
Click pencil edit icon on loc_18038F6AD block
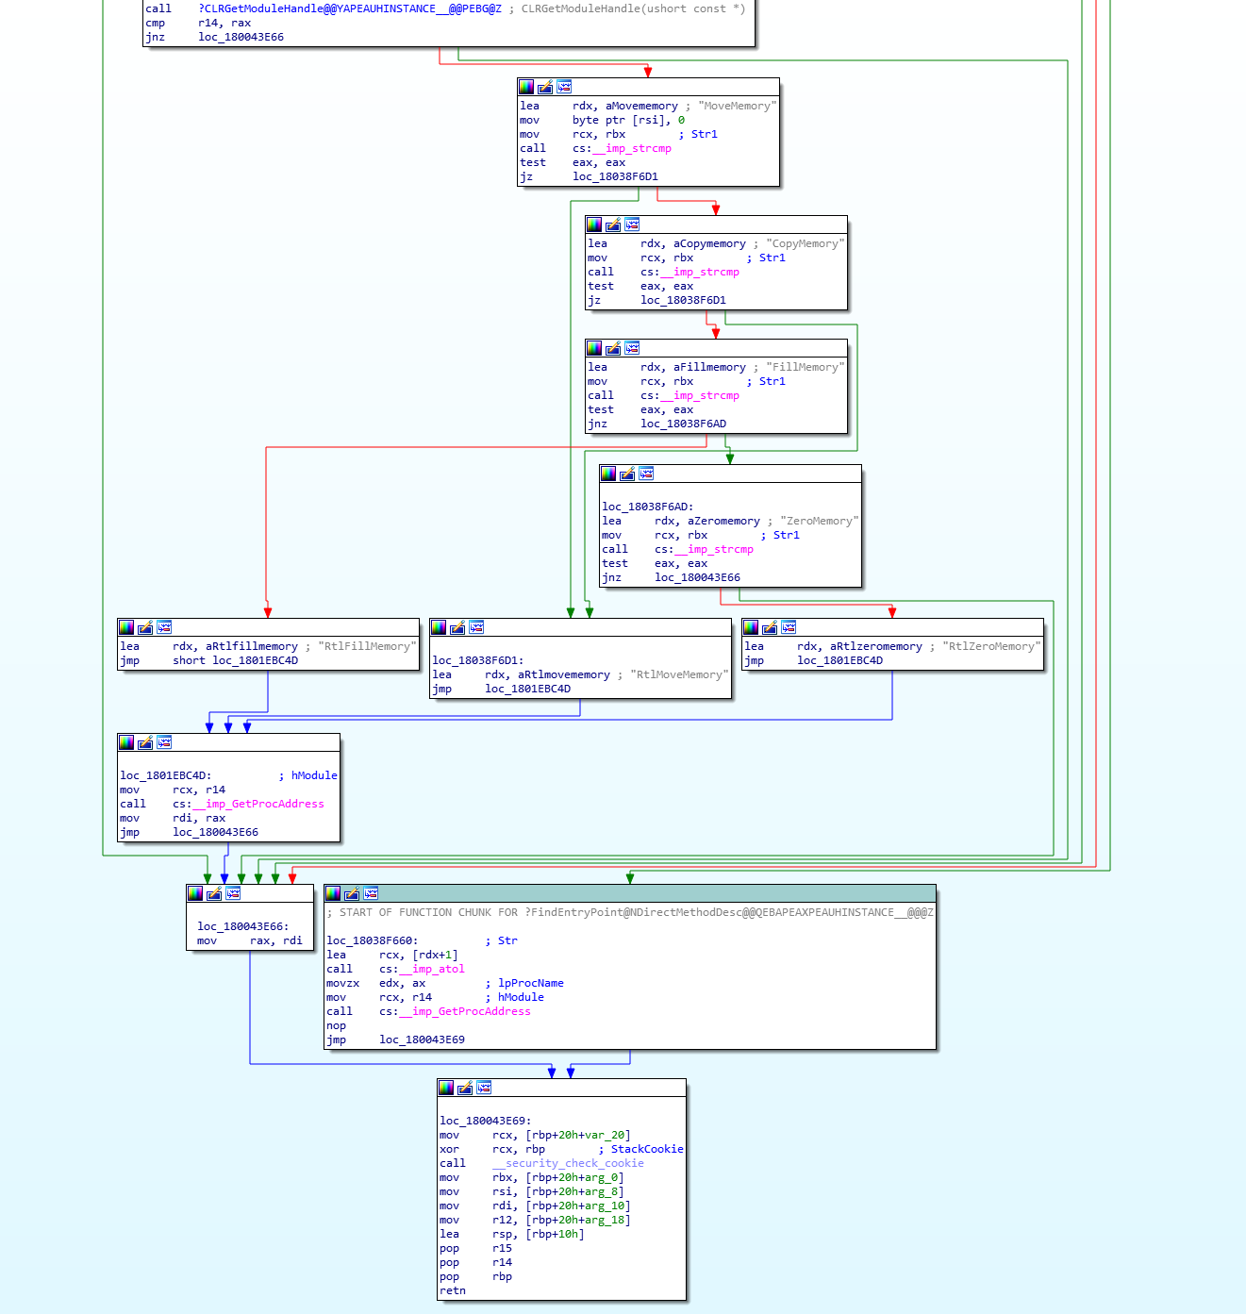coord(627,474)
